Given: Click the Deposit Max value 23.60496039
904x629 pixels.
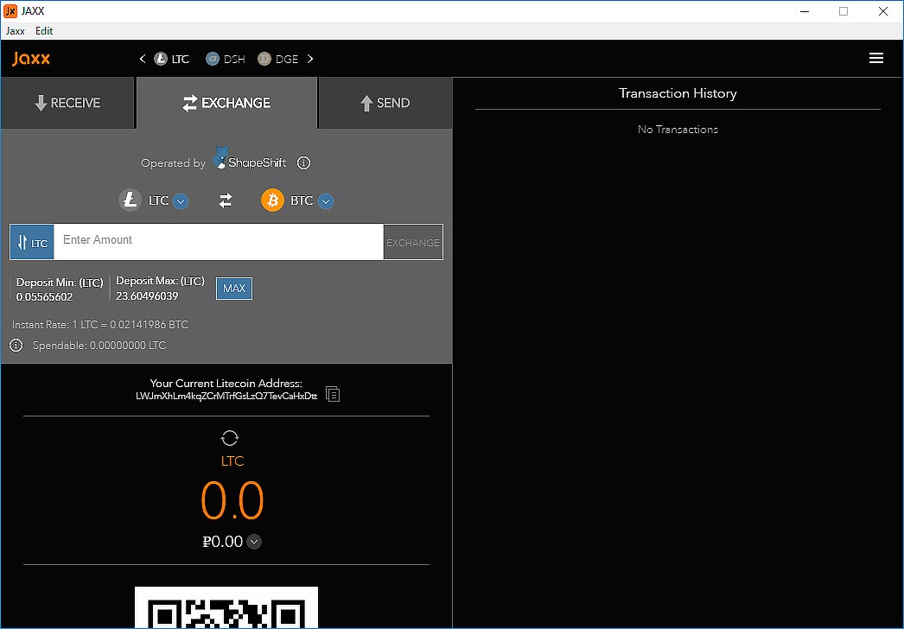Looking at the screenshot, I should click(x=147, y=295).
